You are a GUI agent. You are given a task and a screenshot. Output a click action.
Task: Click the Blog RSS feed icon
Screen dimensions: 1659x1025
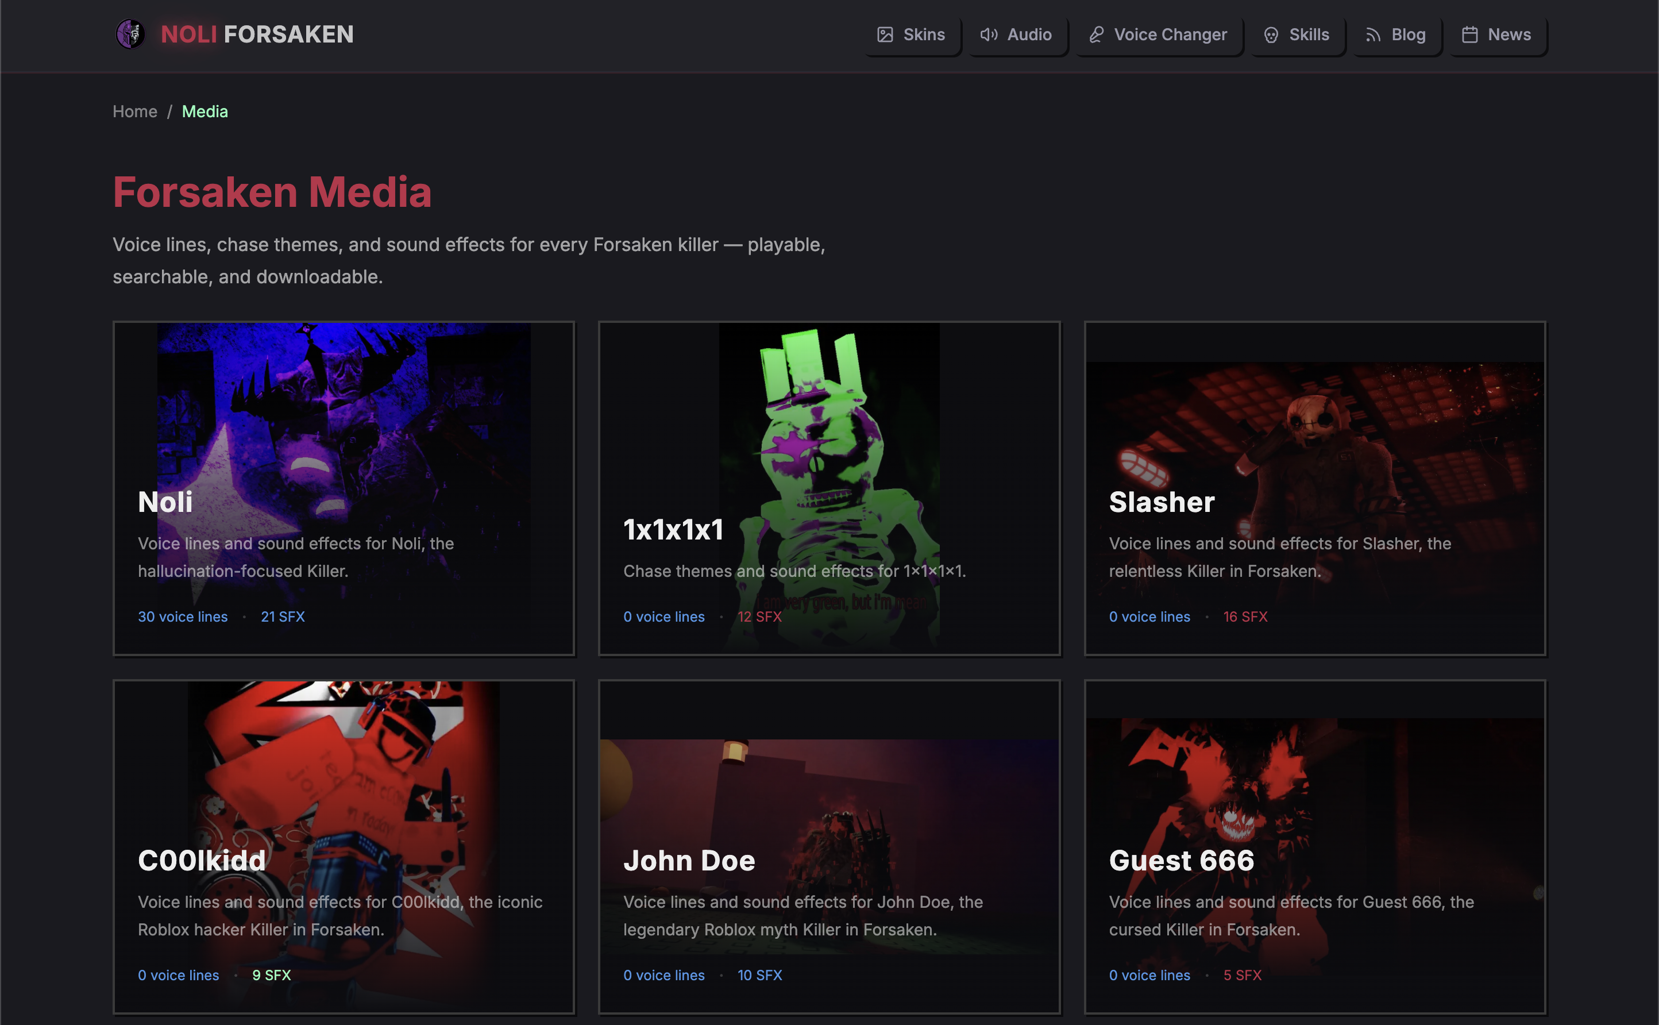point(1373,34)
